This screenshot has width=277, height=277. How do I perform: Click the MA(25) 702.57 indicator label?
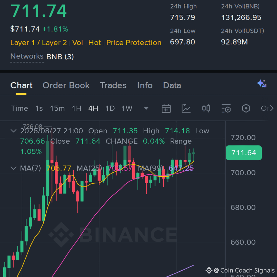[104, 168]
